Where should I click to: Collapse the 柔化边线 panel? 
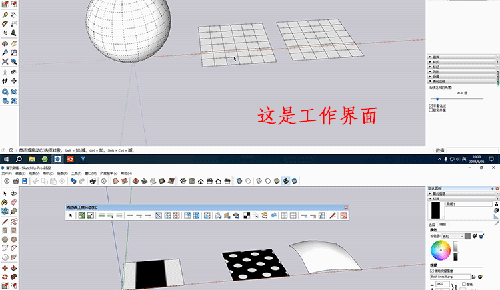(463, 81)
